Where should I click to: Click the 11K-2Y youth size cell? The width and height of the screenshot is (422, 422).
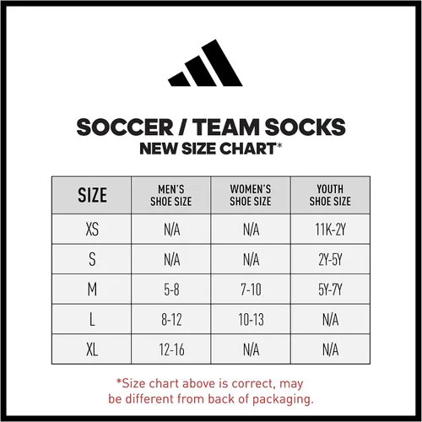pyautogui.click(x=330, y=229)
